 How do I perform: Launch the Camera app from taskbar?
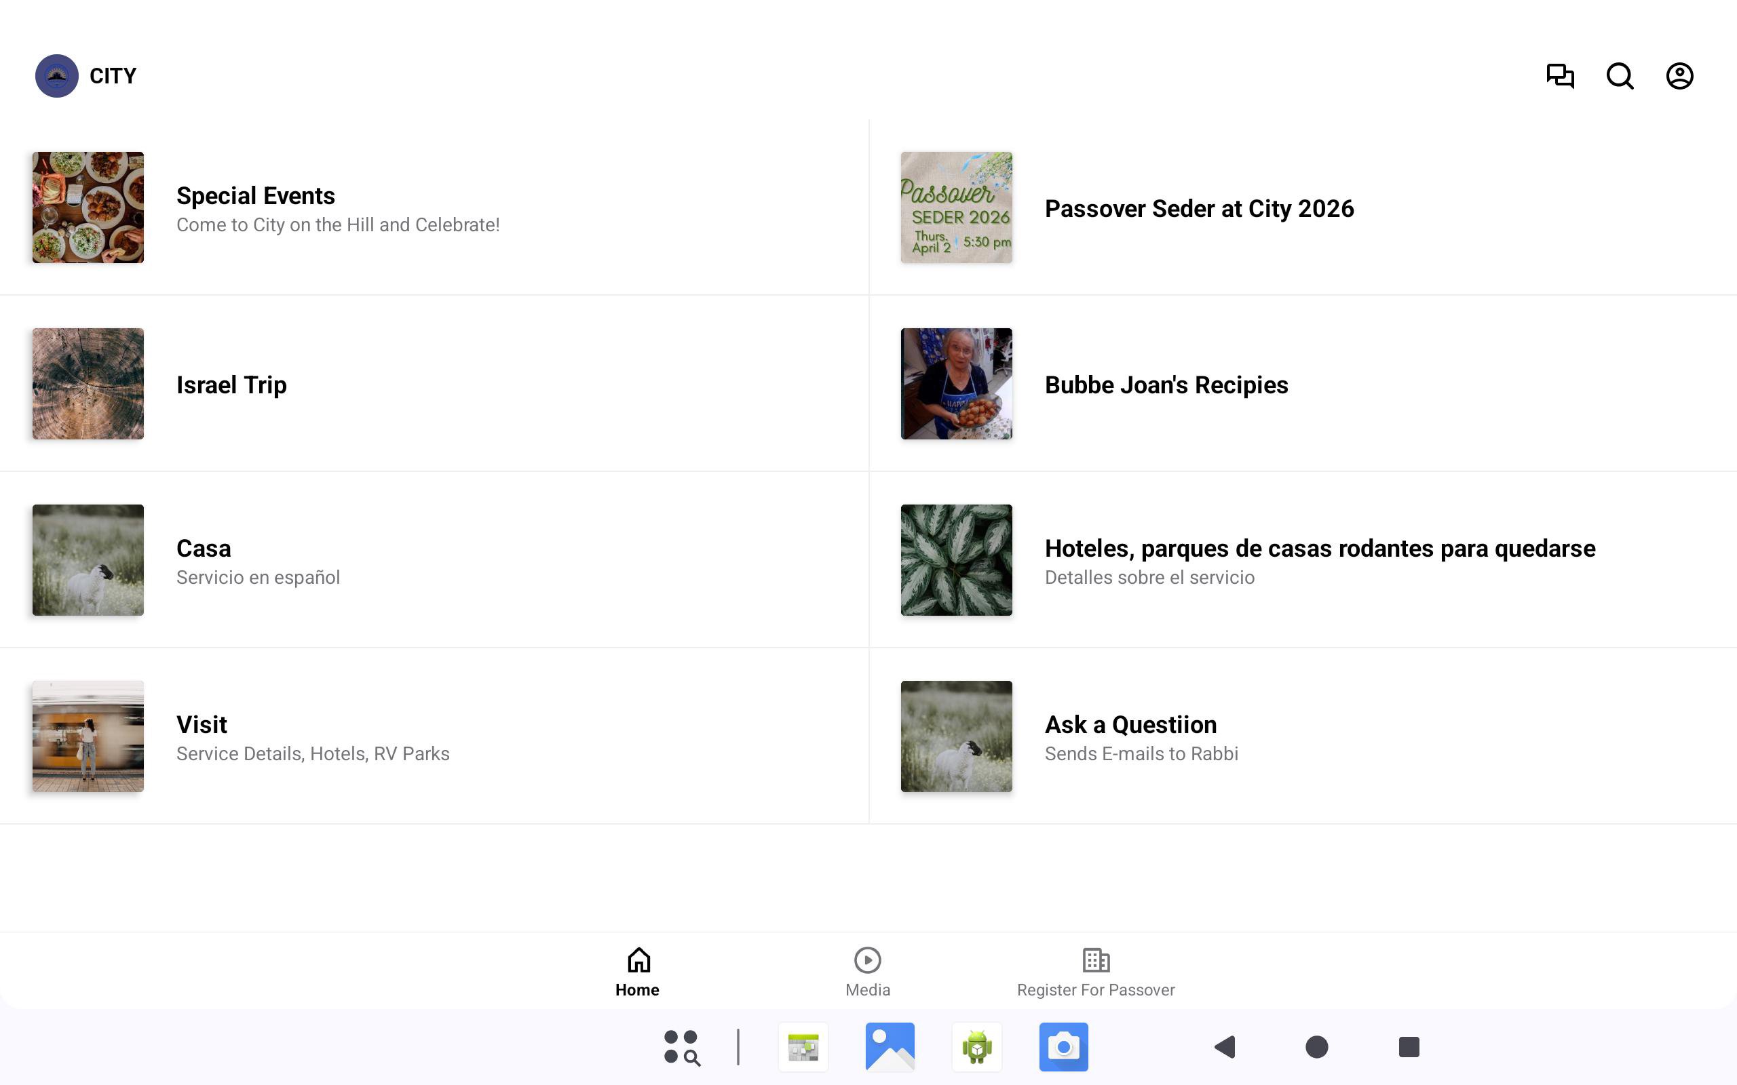pos(1063,1047)
